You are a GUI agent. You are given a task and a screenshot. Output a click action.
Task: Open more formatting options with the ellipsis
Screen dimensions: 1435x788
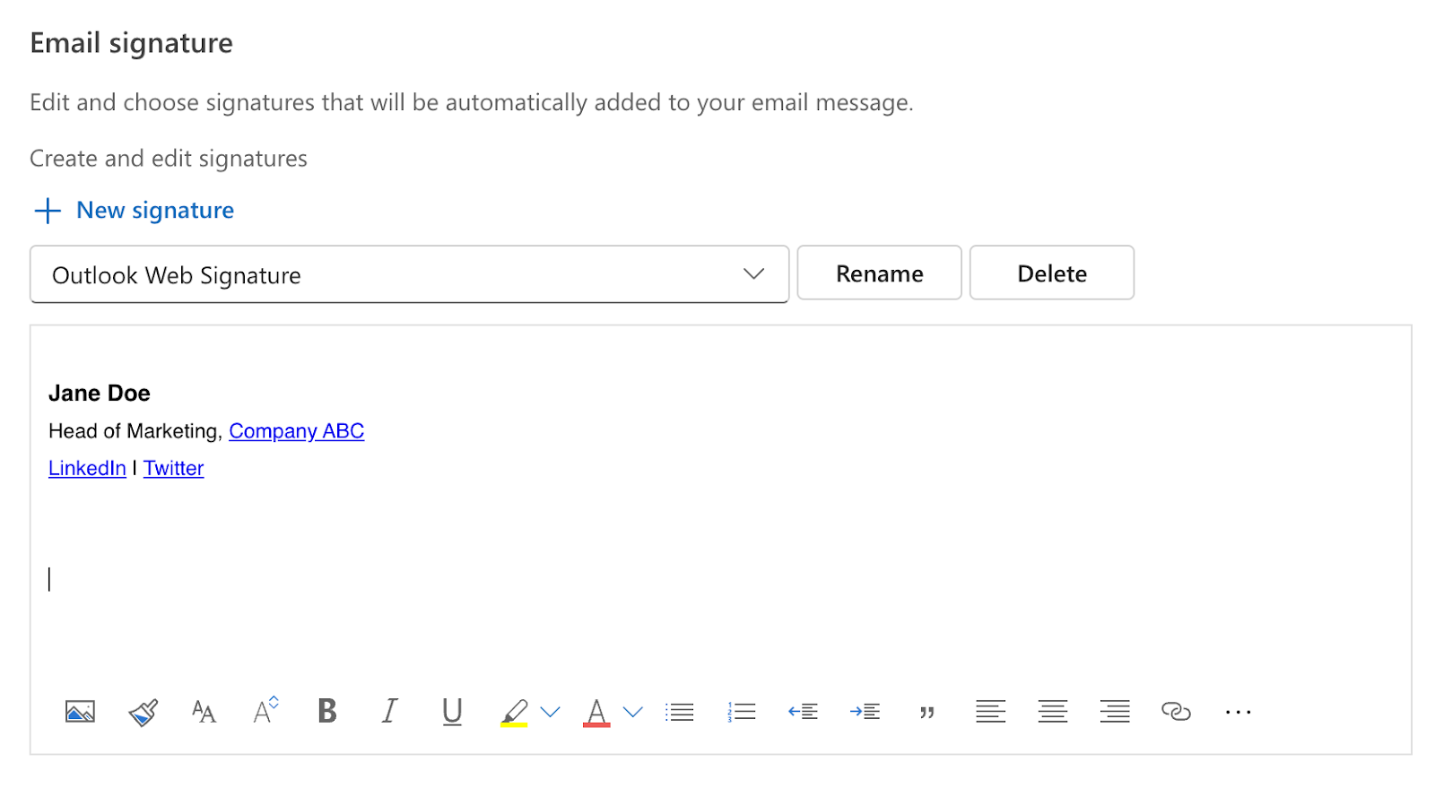pos(1238,711)
